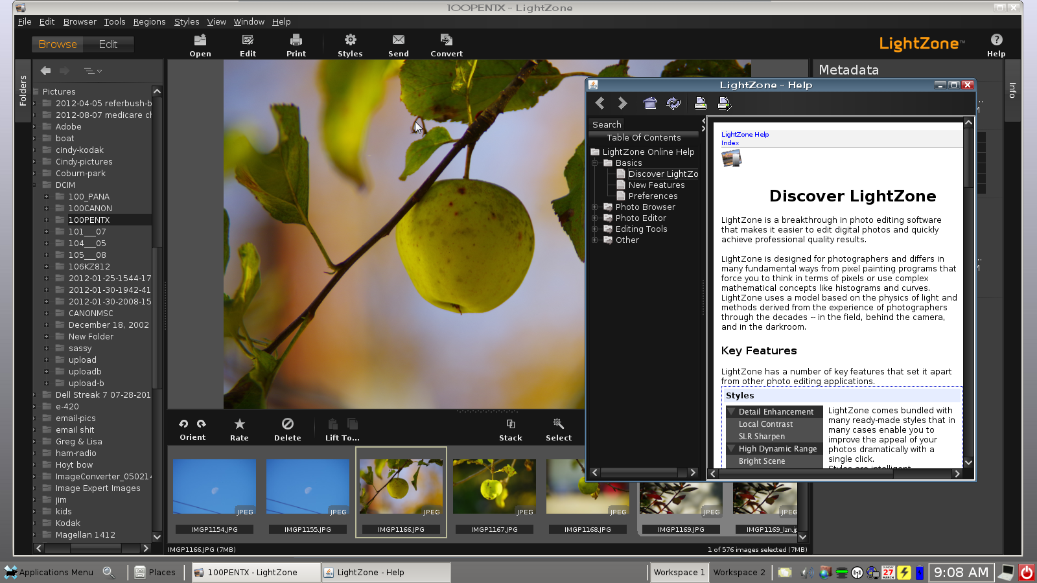The width and height of the screenshot is (1037, 583).
Task: Click the Select icon
Action: [x=558, y=424]
